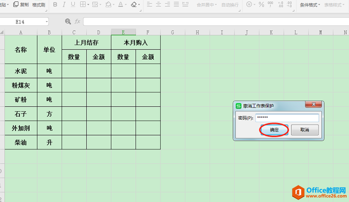Viewport: 349px width, 202px height.
Task: Click the 矿粉 cell
Action: pyautogui.click(x=21, y=99)
